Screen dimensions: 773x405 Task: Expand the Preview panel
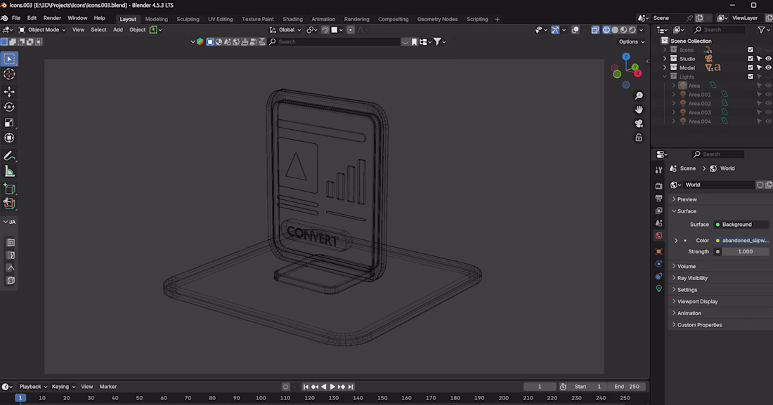721,199
